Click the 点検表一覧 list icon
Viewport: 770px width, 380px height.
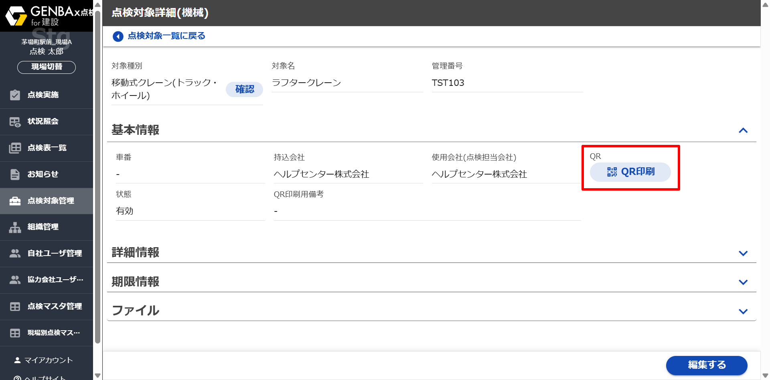point(15,148)
